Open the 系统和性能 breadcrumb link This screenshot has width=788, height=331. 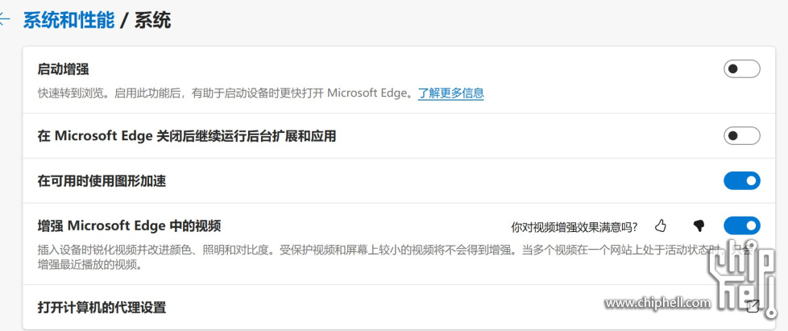point(68,21)
